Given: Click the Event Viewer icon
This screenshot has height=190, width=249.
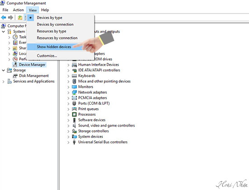Looking at the screenshot, I should pyautogui.click(x=15, y=43).
